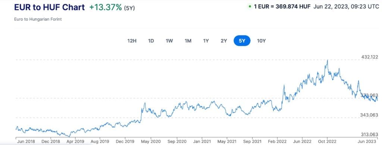Switch chart to 1M range
This screenshot has height=145, width=382.
[x=188, y=41]
